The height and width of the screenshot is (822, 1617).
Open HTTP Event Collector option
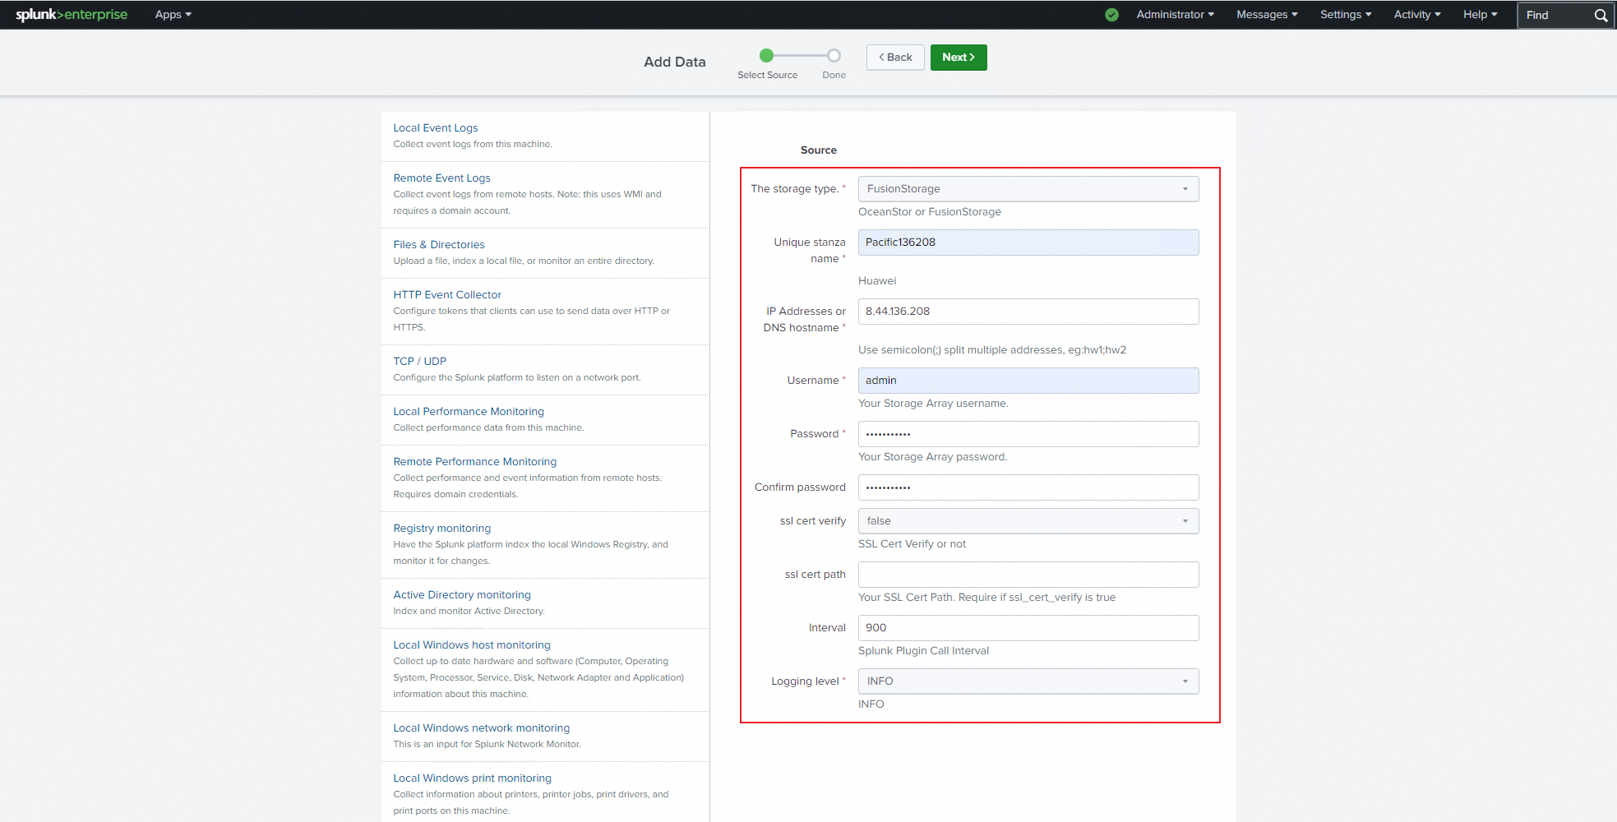click(x=447, y=295)
